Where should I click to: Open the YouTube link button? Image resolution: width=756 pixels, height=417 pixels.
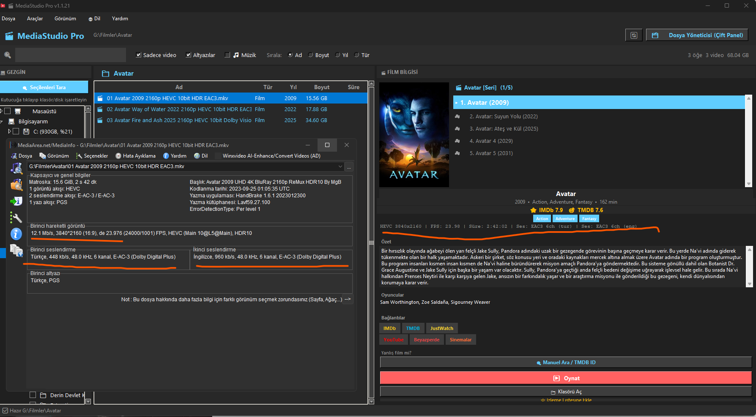[x=394, y=340]
